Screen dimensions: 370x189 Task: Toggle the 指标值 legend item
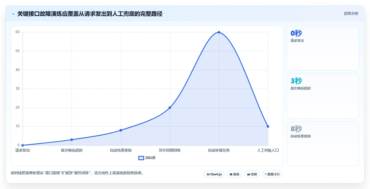tap(147, 158)
